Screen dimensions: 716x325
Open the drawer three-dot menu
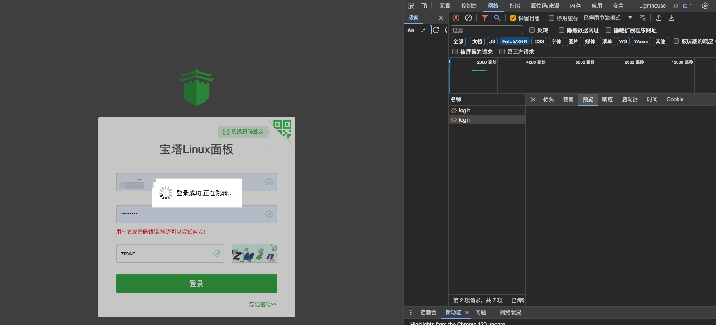tap(411, 313)
